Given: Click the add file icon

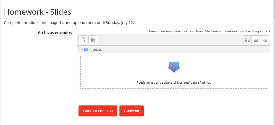Looking at the screenshot, I should (83, 40).
